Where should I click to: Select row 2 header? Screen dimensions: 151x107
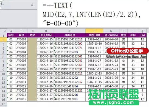pyautogui.click(x=3, y=40)
